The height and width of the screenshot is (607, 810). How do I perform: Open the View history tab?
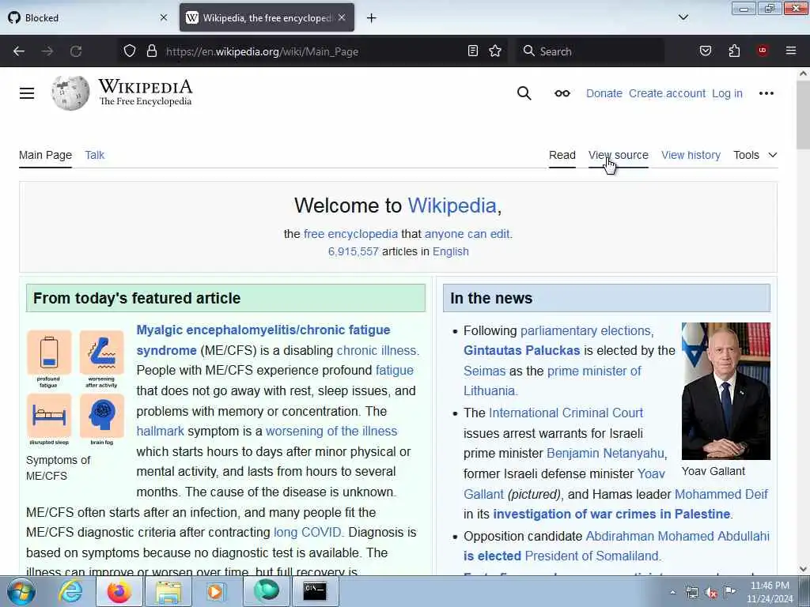pos(691,155)
